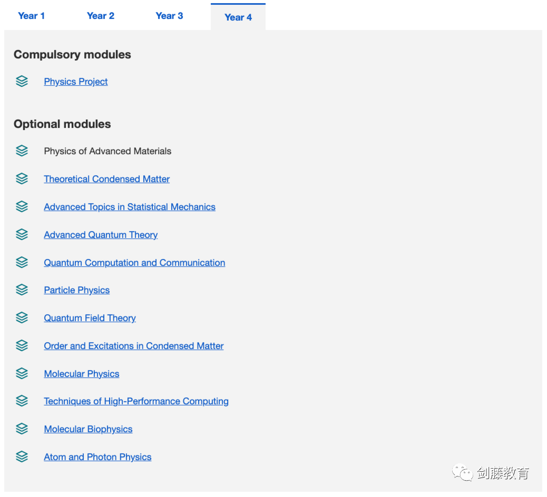Click the WeChat logo in the watermark
Image resolution: width=547 pixels, height=497 pixels.
pos(463,473)
